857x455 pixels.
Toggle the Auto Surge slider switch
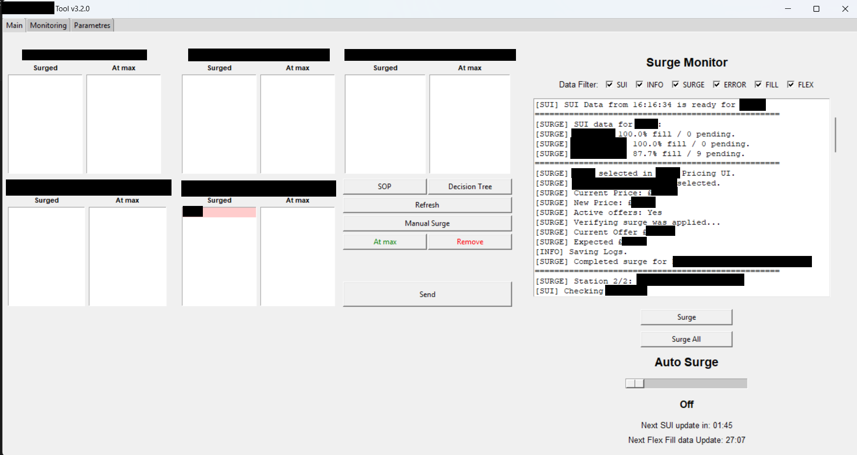pyautogui.click(x=635, y=383)
